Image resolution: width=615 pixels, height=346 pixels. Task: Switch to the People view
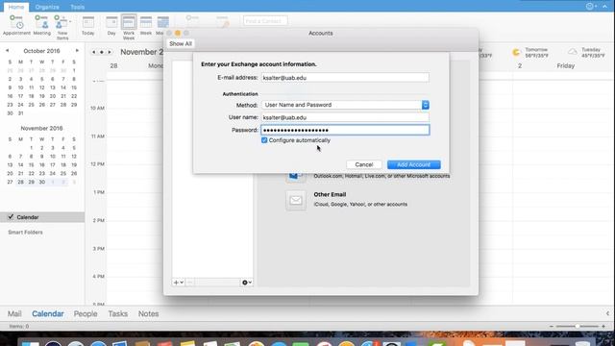coord(86,314)
